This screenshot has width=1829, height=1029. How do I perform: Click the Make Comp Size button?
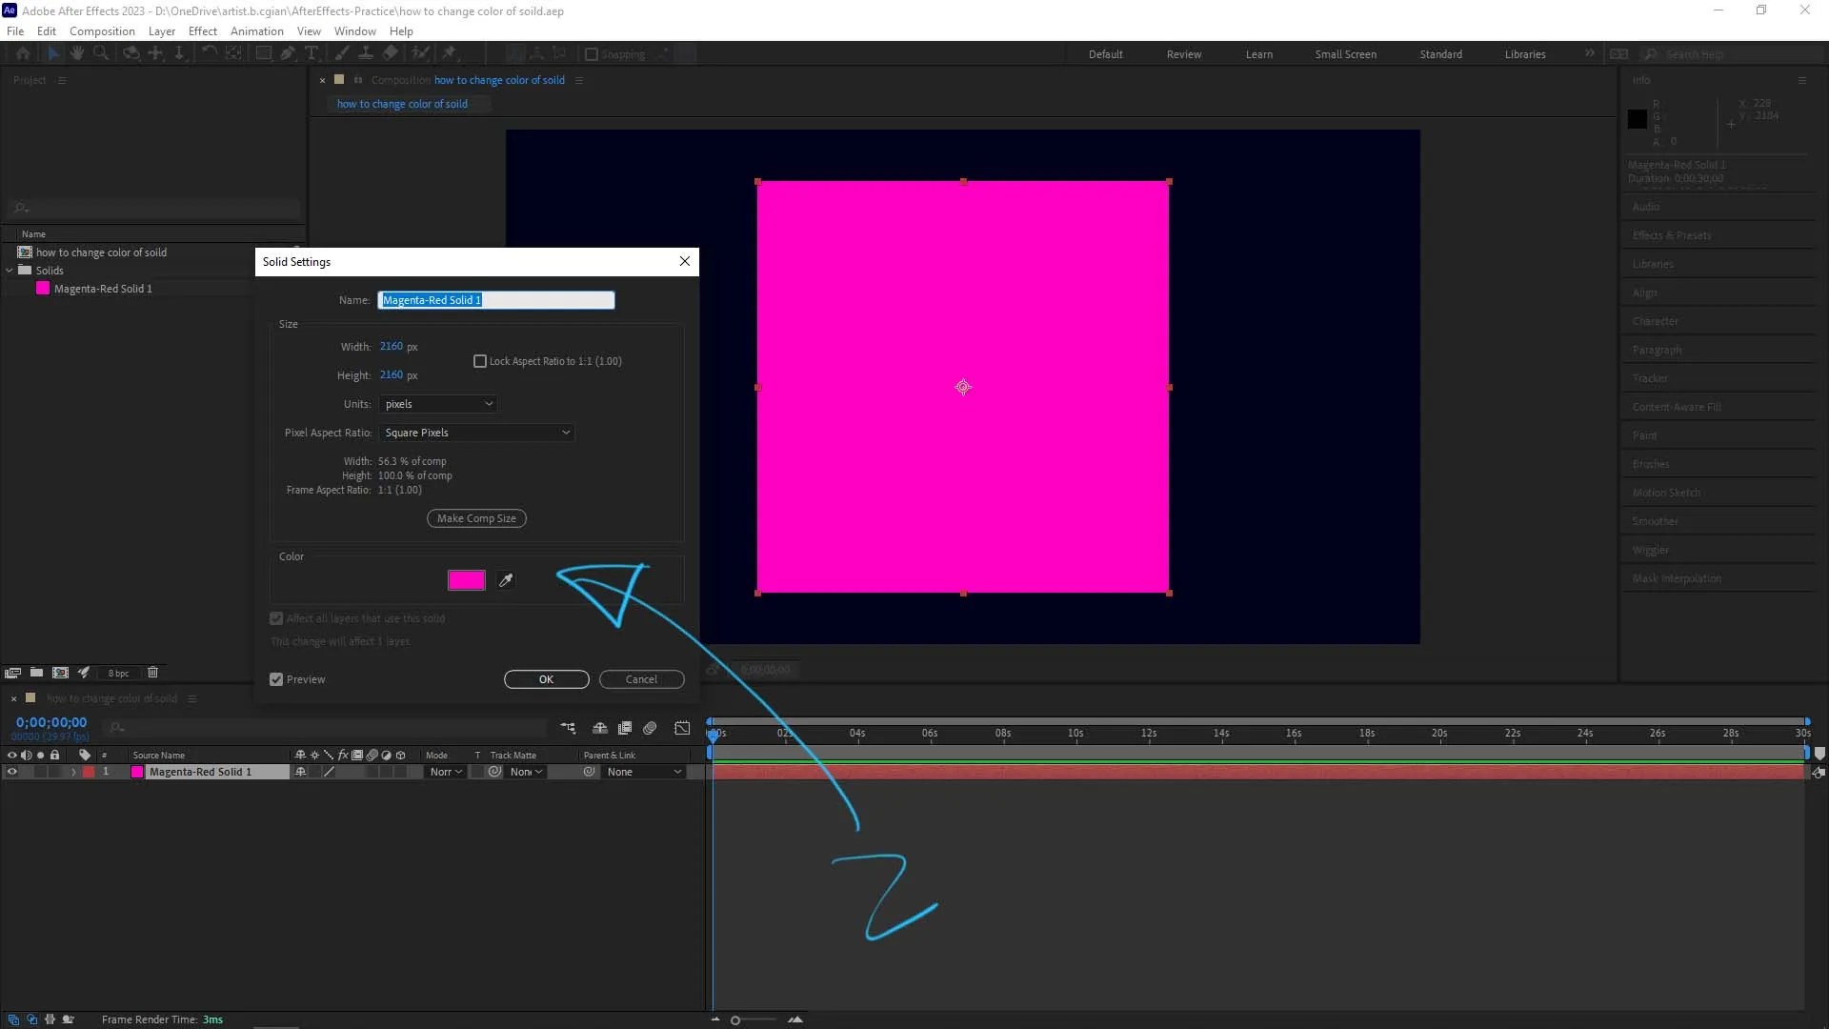pyautogui.click(x=476, y=518)
